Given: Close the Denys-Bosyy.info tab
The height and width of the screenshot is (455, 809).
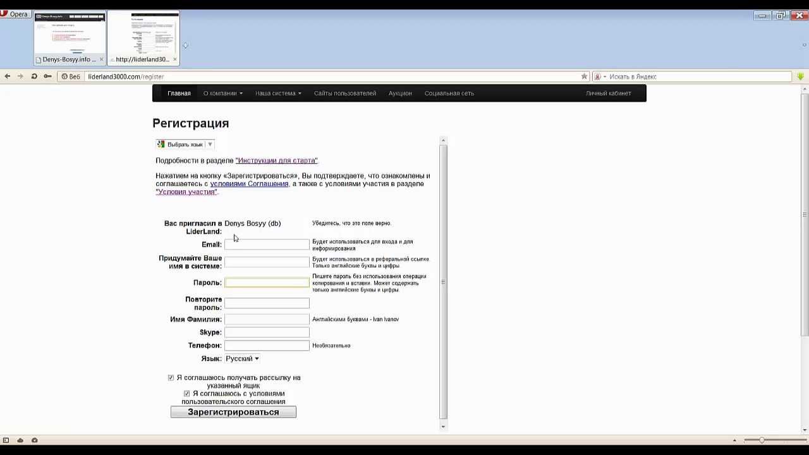Looking at the screenshot, I should (x=101, y=59).
